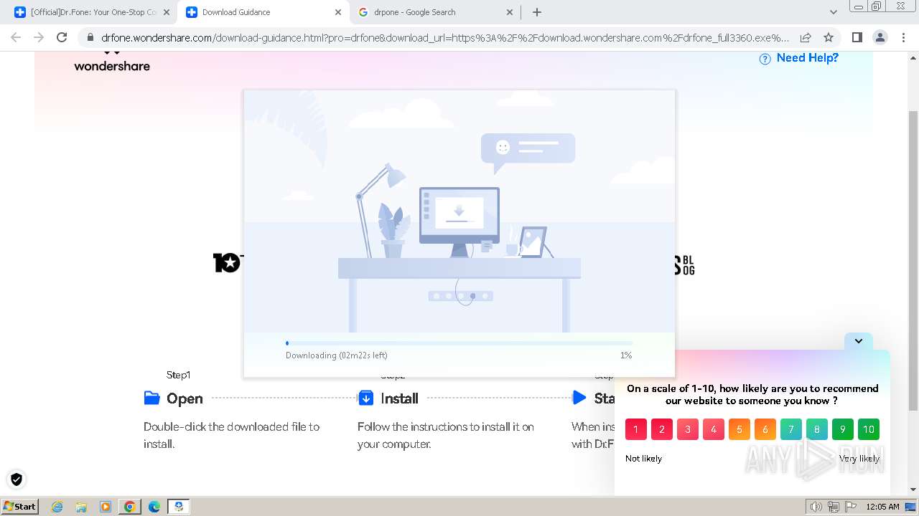Rate recommendation likelihood as 7
The height and width of the screenshot is (516, 919).
[791, 429]
